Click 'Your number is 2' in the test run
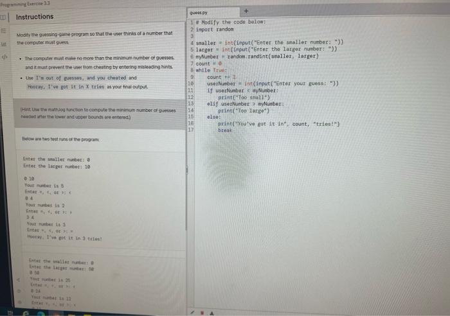Screen dimensions: 450x316 click(x=46, y=205)
